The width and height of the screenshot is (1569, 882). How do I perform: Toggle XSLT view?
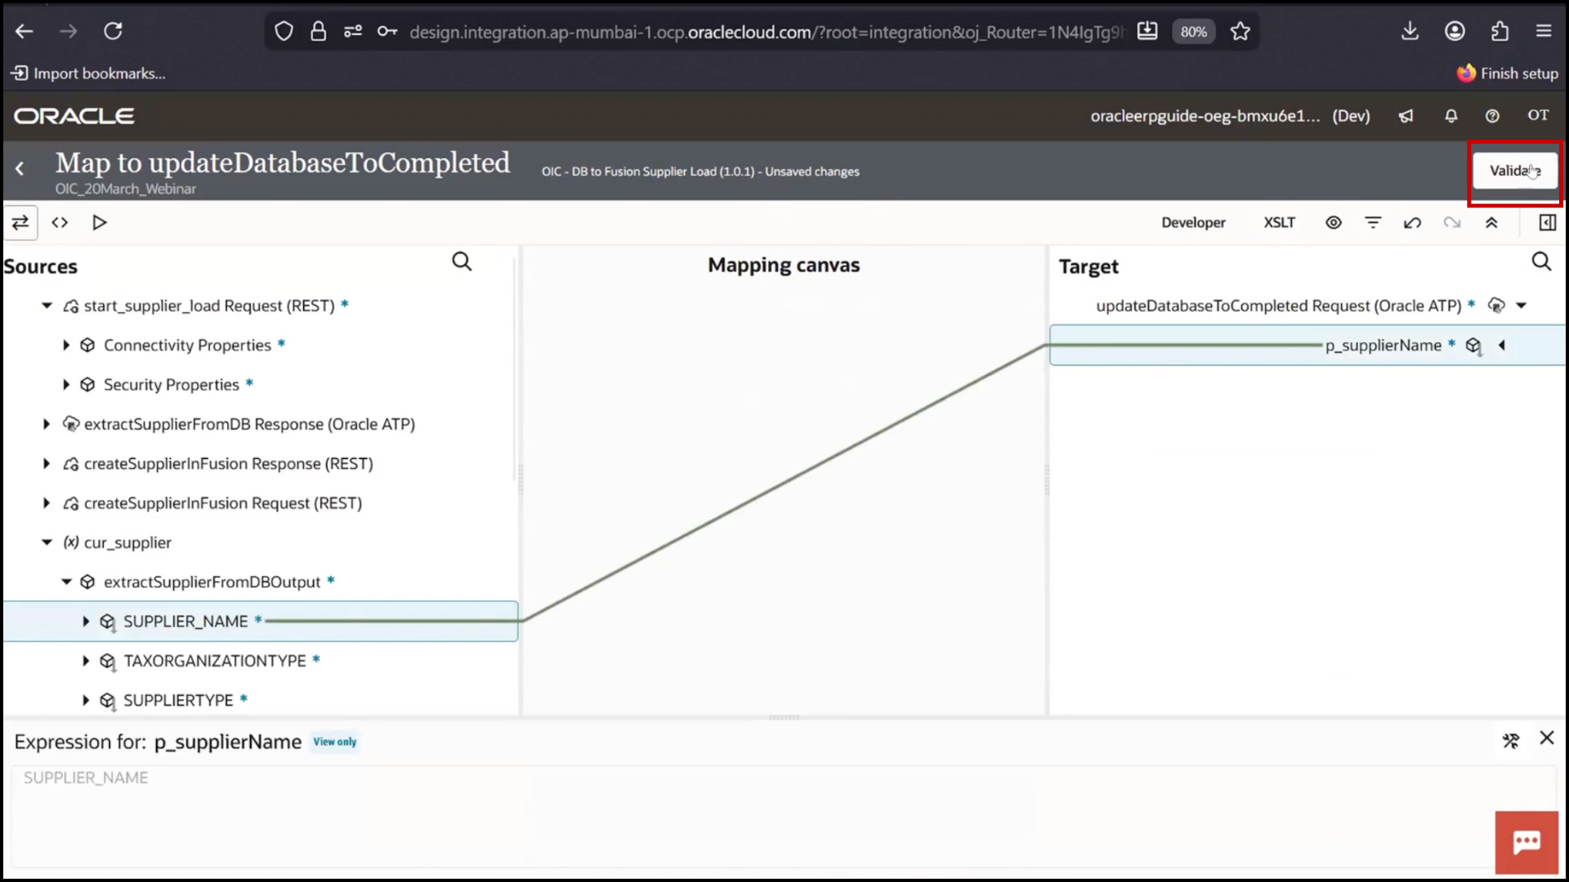(1279, 222)
